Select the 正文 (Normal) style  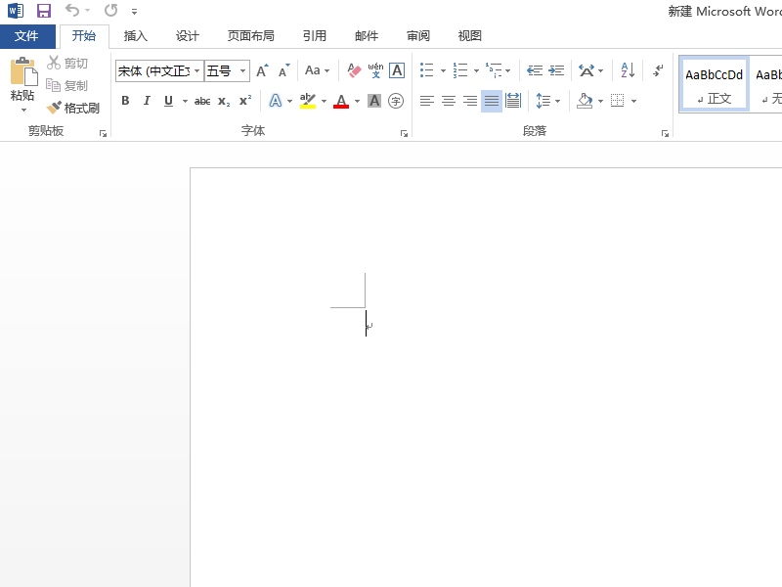point(714,84)
